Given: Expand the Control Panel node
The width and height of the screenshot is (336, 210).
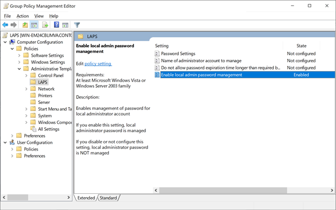Looking at the screenshot, I should pyautogui.click(x=26, y=76).
